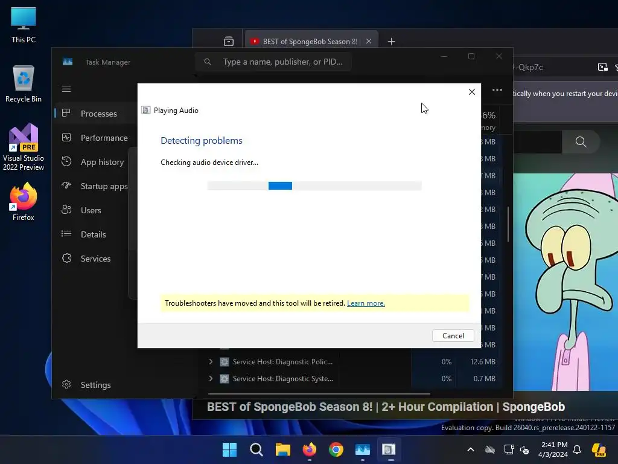The image size is (618, 464).
Task: Select Service Host: Diagnostic Syste... process row
Action: 352,379
